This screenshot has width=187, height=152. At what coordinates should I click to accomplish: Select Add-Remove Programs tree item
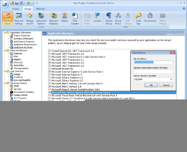(24, 42)
